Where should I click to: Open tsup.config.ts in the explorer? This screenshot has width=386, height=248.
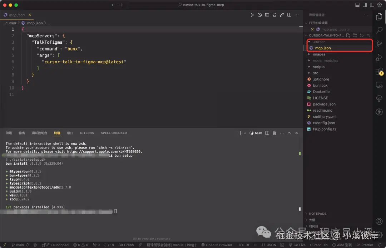325,129
